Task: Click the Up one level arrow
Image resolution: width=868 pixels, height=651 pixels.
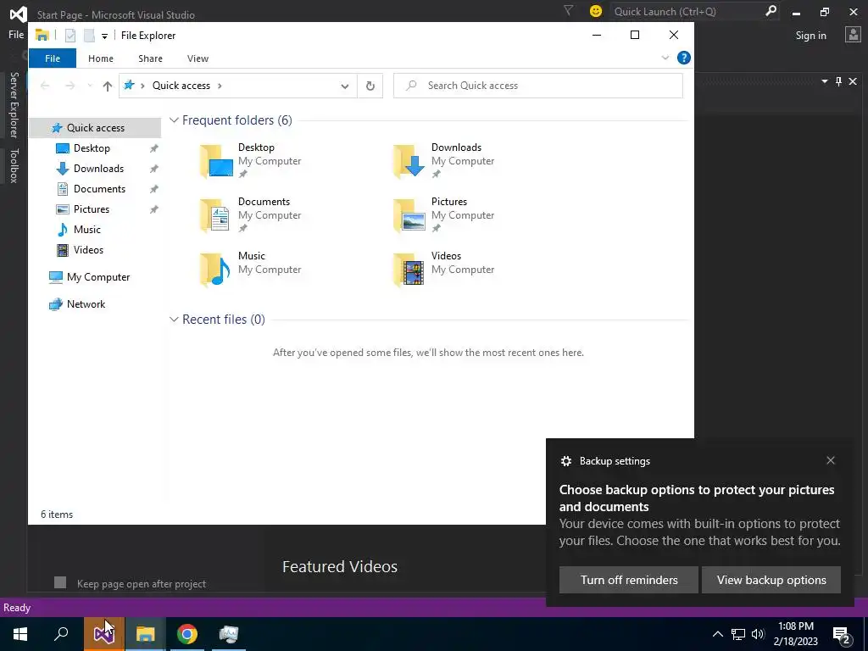Action: (108, 86)
